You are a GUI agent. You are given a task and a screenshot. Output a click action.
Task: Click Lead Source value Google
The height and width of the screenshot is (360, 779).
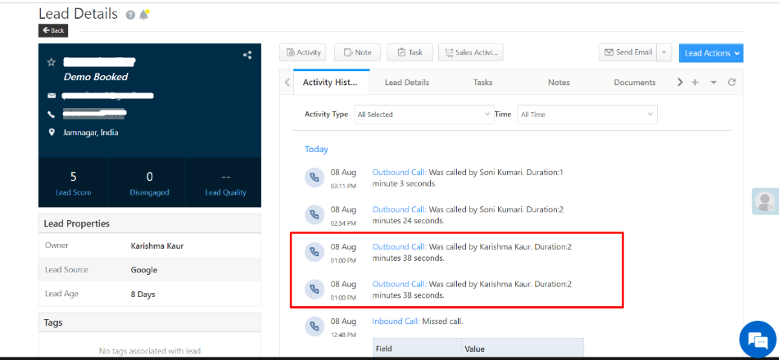click(x=144, y=270)
